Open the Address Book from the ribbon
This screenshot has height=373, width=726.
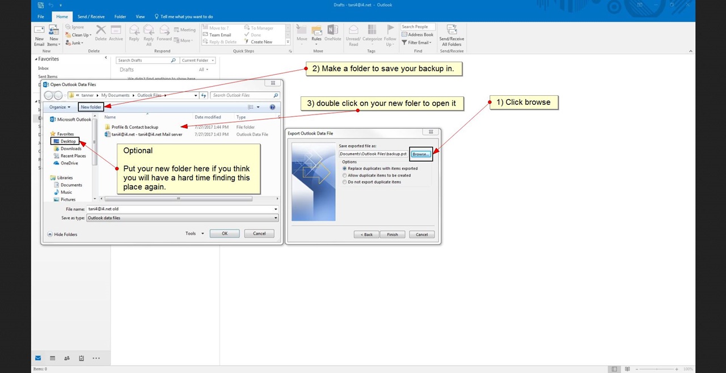click(x=417, y=35)
